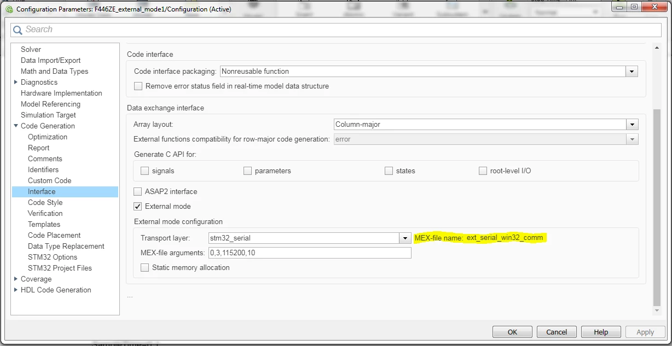This screenshot has height=346, width=672.
Task: Select Code Placement in the tree
Action: 54,235
